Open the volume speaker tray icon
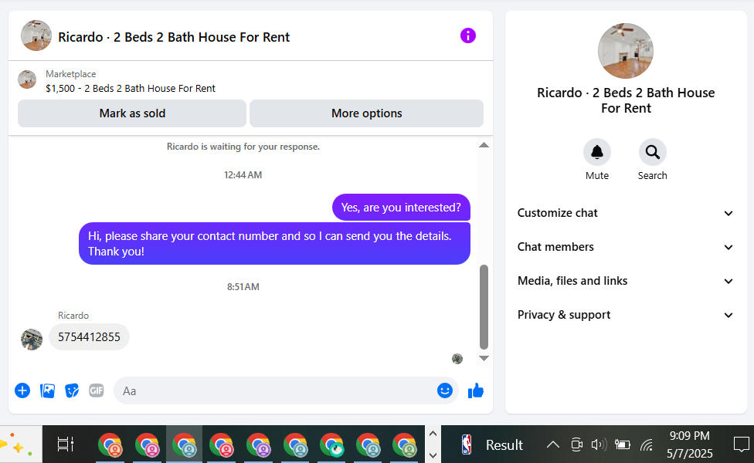 (x=599, y=444)
